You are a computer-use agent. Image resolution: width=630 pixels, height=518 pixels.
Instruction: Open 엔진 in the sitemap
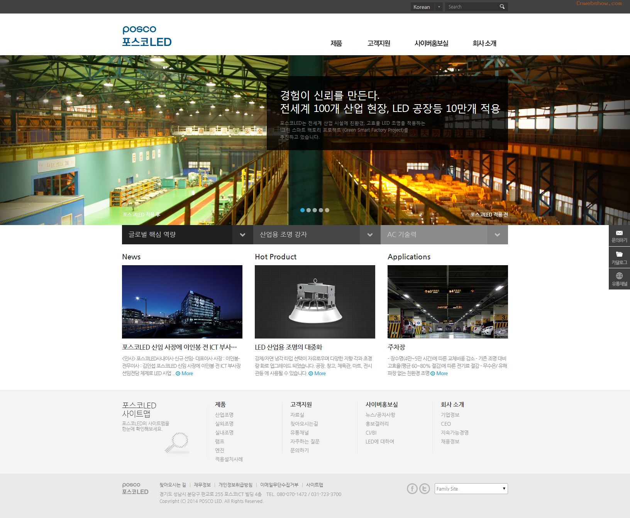(220, 450)
